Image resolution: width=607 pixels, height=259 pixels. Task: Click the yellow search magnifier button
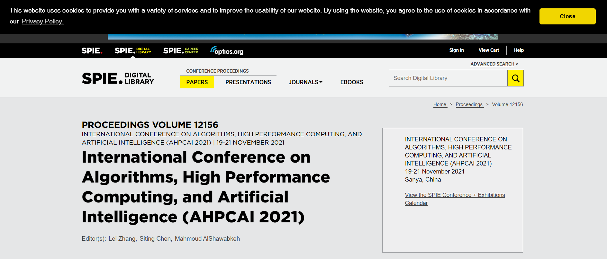[x=515, y=78]
